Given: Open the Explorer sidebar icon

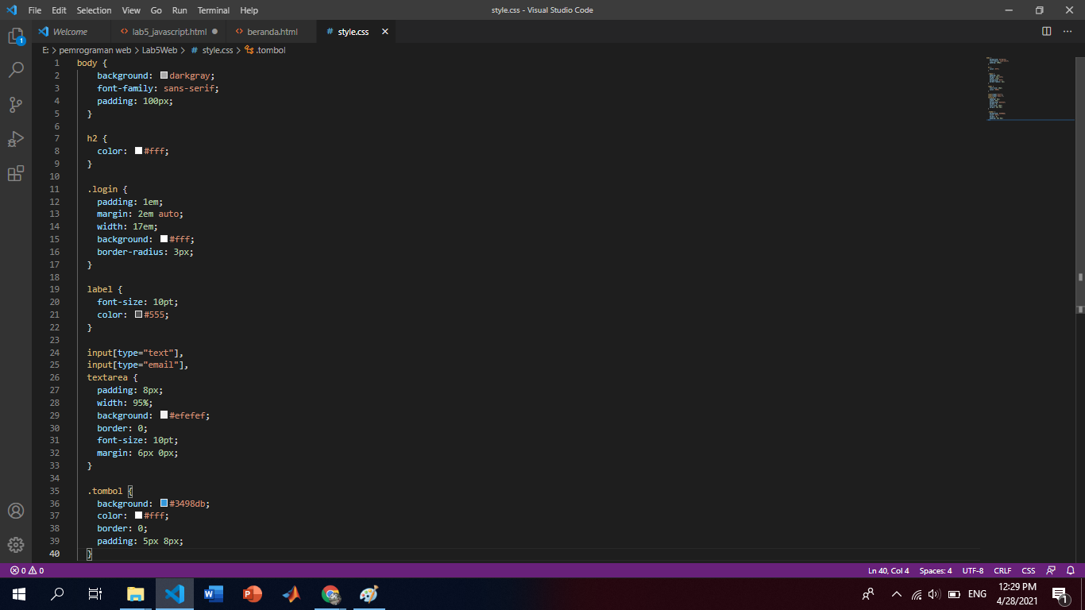Looking at the screenshot, I should pos(16,36).
